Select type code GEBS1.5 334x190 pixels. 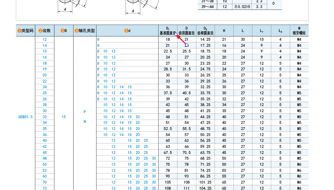click(x=25, y=117)
